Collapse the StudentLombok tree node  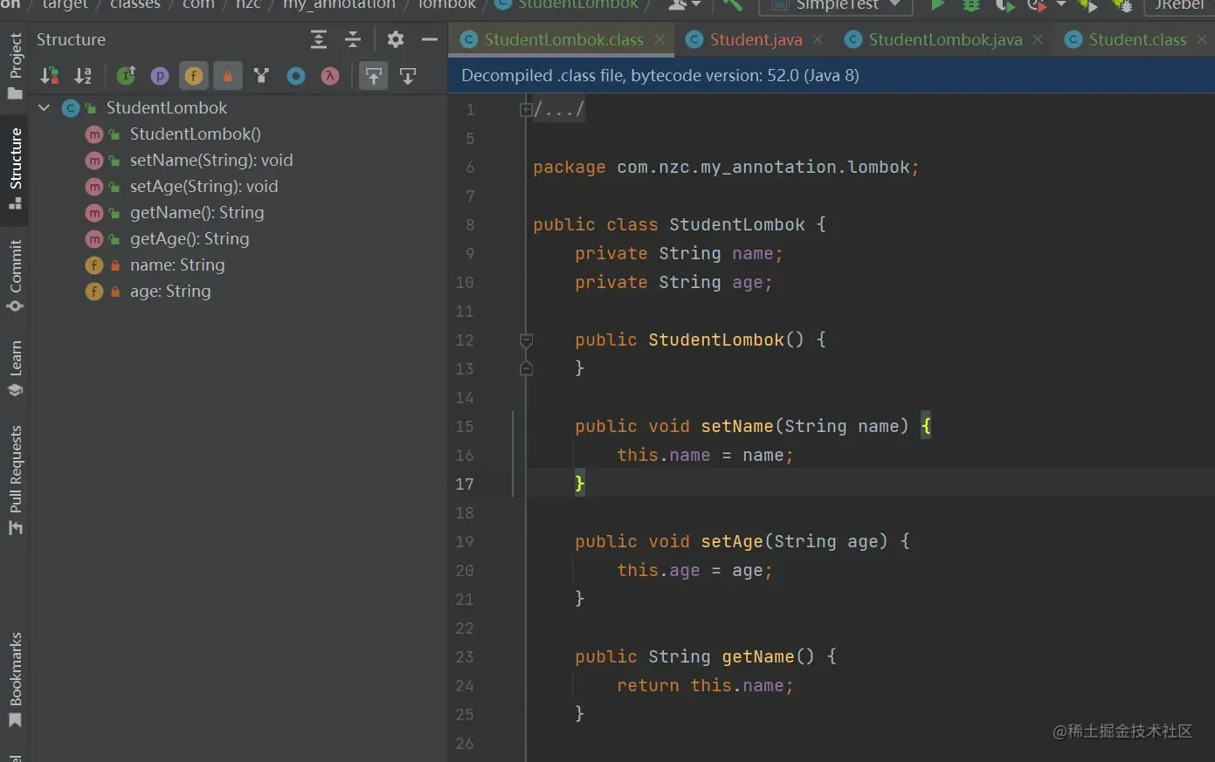(x=44, y=107)
